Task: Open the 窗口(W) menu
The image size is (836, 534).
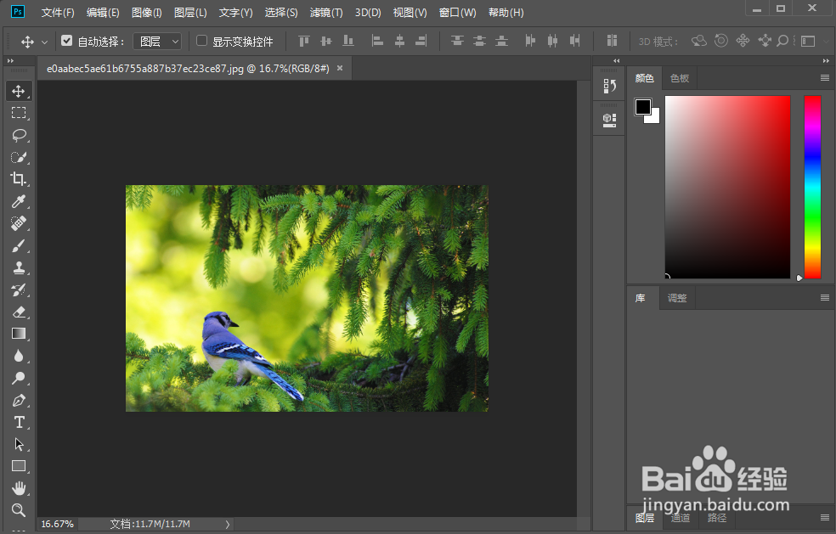Action: (x=457, y=12)
